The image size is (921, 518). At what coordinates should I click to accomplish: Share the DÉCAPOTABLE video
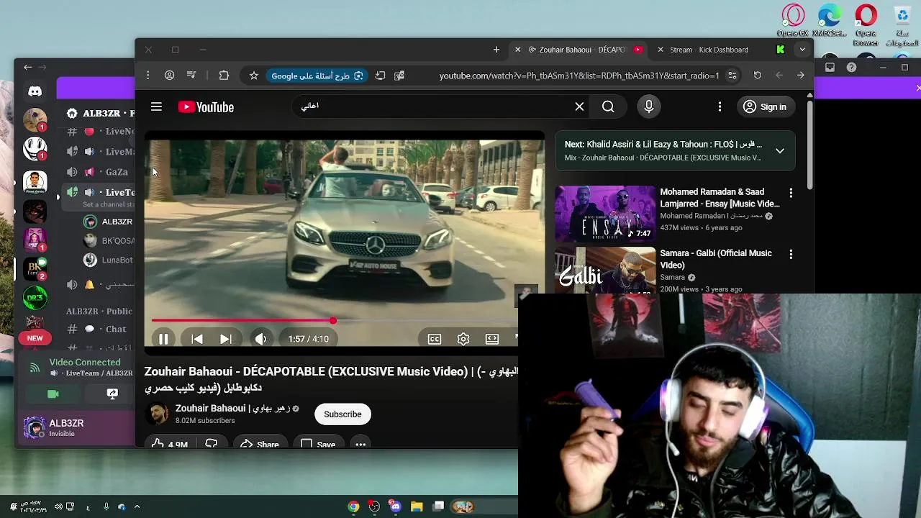(x=259, y=445)
